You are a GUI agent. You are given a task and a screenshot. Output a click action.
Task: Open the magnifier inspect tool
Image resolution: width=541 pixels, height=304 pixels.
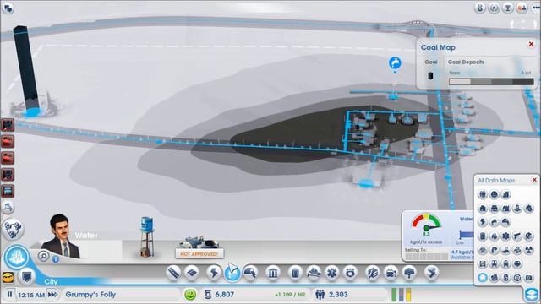(x=43, y=256)
